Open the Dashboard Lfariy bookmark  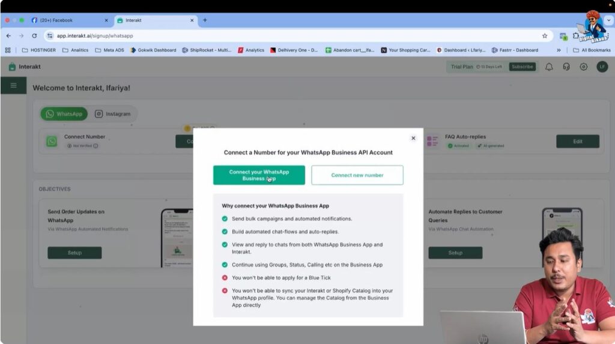[x=461, y=50]
